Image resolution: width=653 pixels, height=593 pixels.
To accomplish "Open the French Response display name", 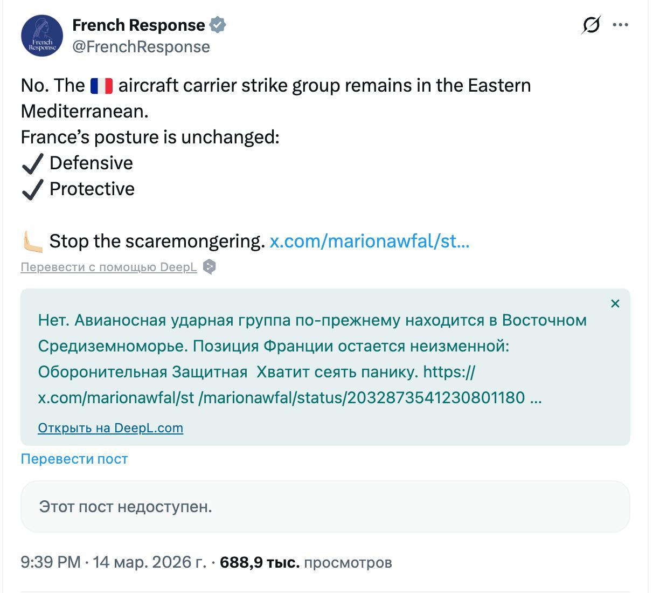I will (138, 25).
